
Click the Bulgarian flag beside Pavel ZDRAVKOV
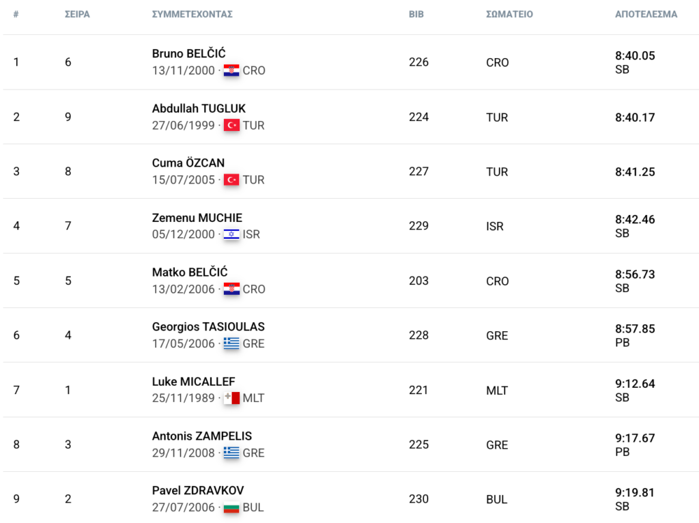231,507
